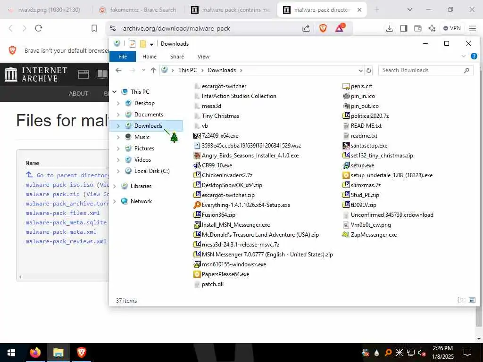Image resolution: width=483 pixels, height=362 pixels.
Task: Toggle the browser sidebar panel icon
Action: (x=404, y=28)
